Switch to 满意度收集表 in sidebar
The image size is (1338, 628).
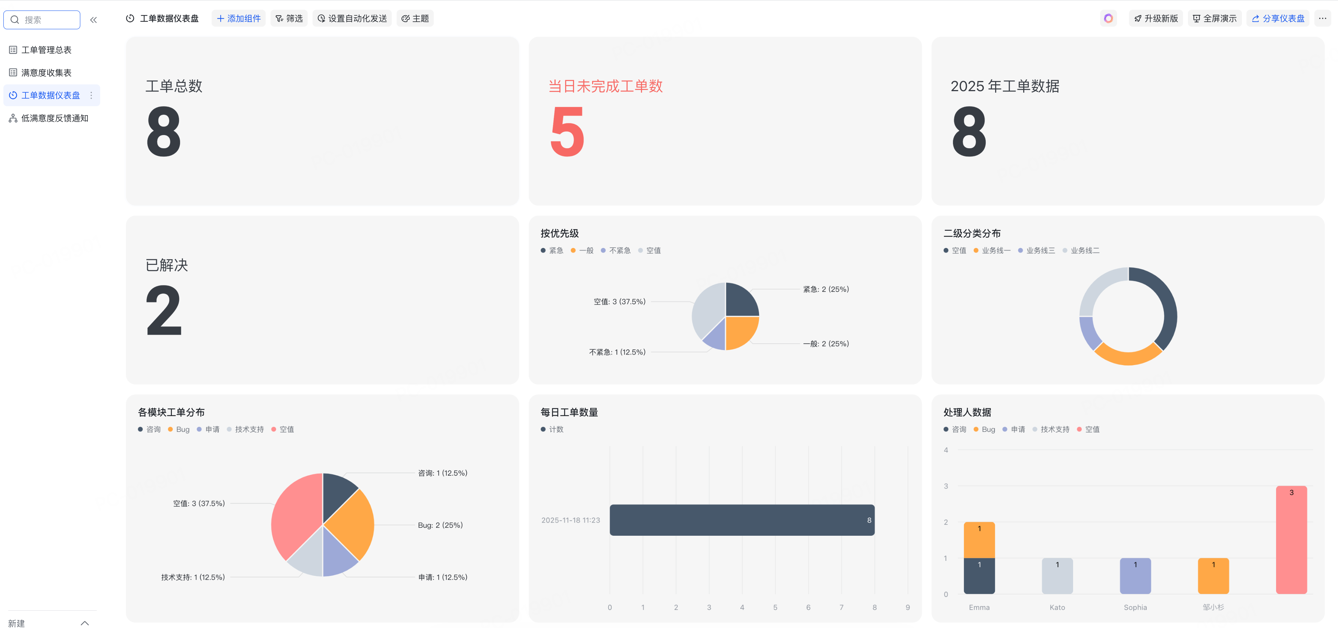(x=46, y=73)
